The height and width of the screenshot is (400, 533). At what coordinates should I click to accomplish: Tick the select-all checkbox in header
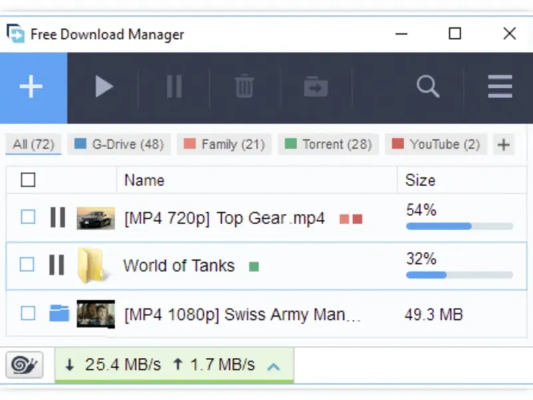tap(28, 180)
